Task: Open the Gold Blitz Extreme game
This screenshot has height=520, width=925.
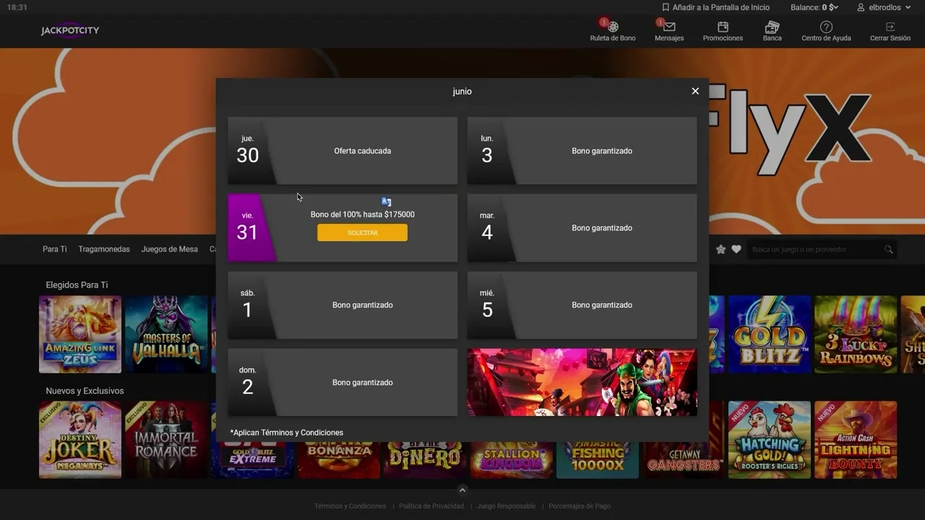Action: click(x=253, y=459)
